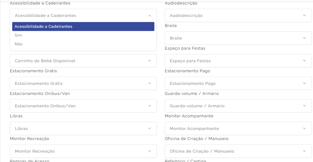
Task: Click the Braile chevron arrow
Action: (304, 38)
